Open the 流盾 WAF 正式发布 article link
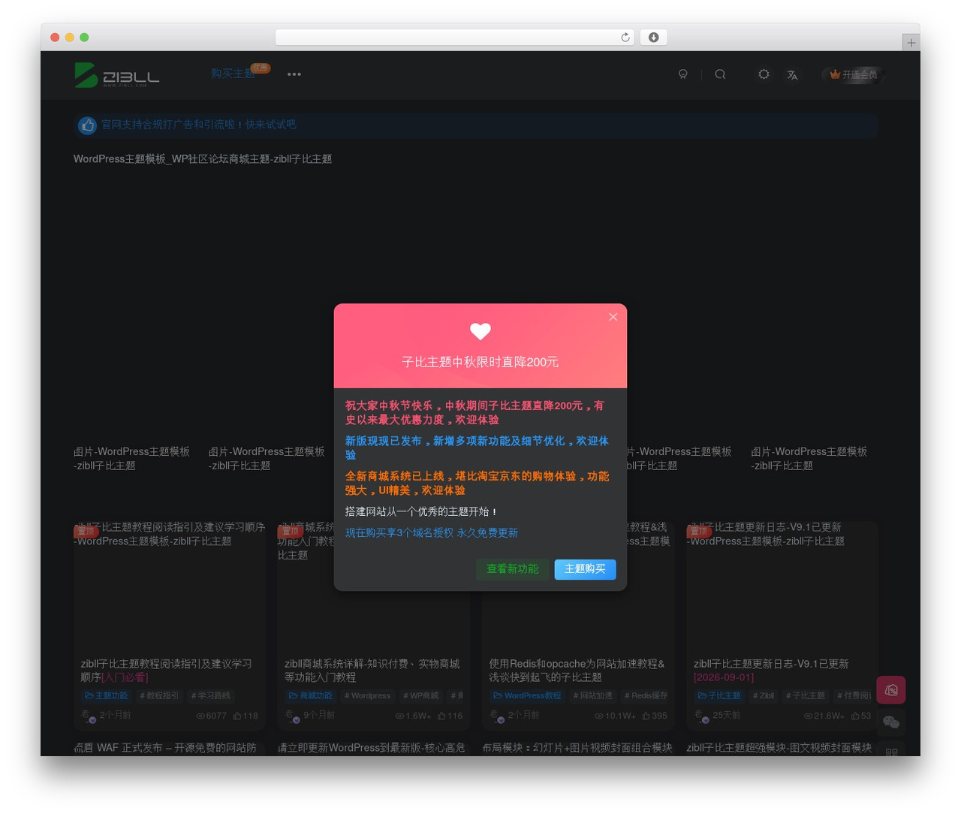Image resolution: width=961 pixels, height=814 pixels. [165, 748]
